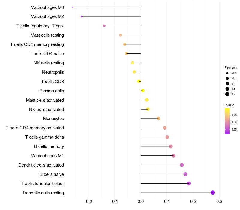
Task: Click the Pvalue gradient color bar
Action: [x=227, y=121]
